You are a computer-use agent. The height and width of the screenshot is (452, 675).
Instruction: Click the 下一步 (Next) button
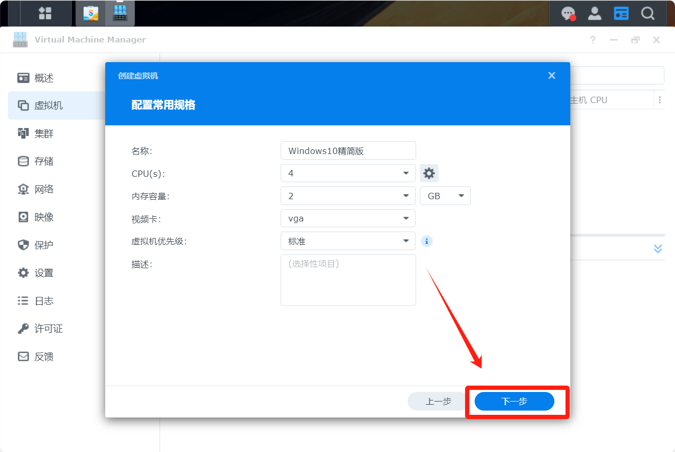tap(514, 402)
